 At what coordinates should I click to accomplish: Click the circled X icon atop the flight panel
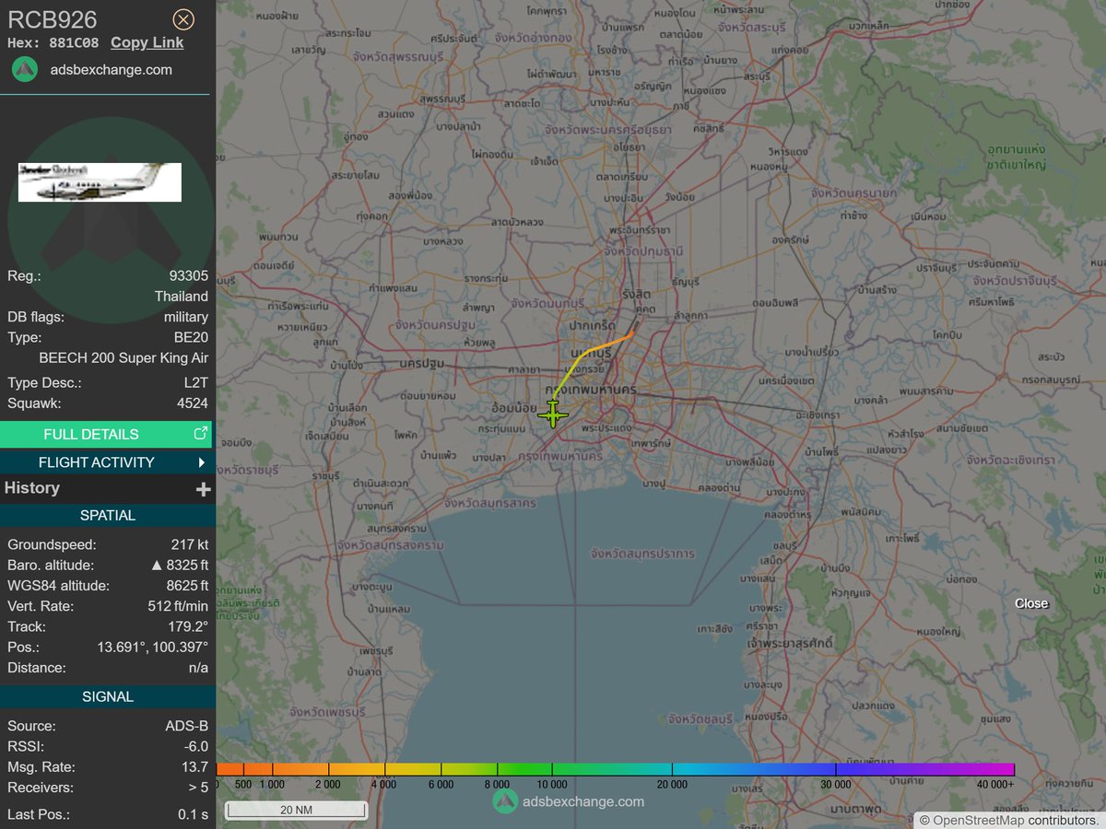coord(182,19)
